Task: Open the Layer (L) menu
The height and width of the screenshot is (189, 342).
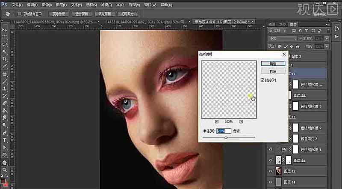Action: point(61,5)
